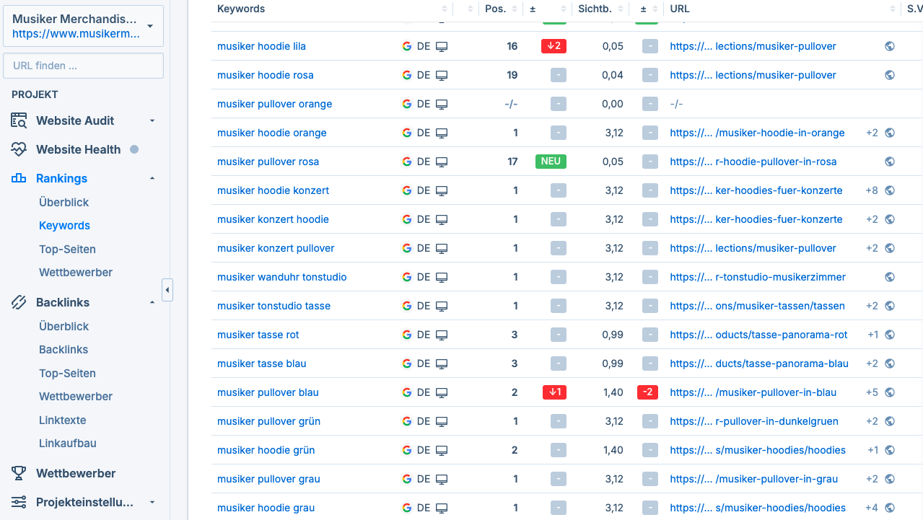Collapse the Backlinks section chevron
Image resolution: width=923 pixels, height=520 pixels.
tap(152, 301)
